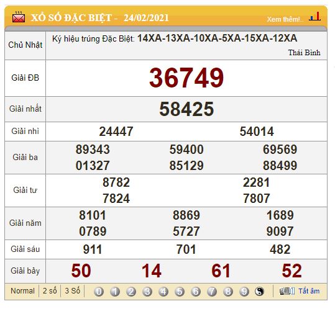Select digit ball 2 filter
This screenshot has width=335, height=309.
[x=131, y=292]
